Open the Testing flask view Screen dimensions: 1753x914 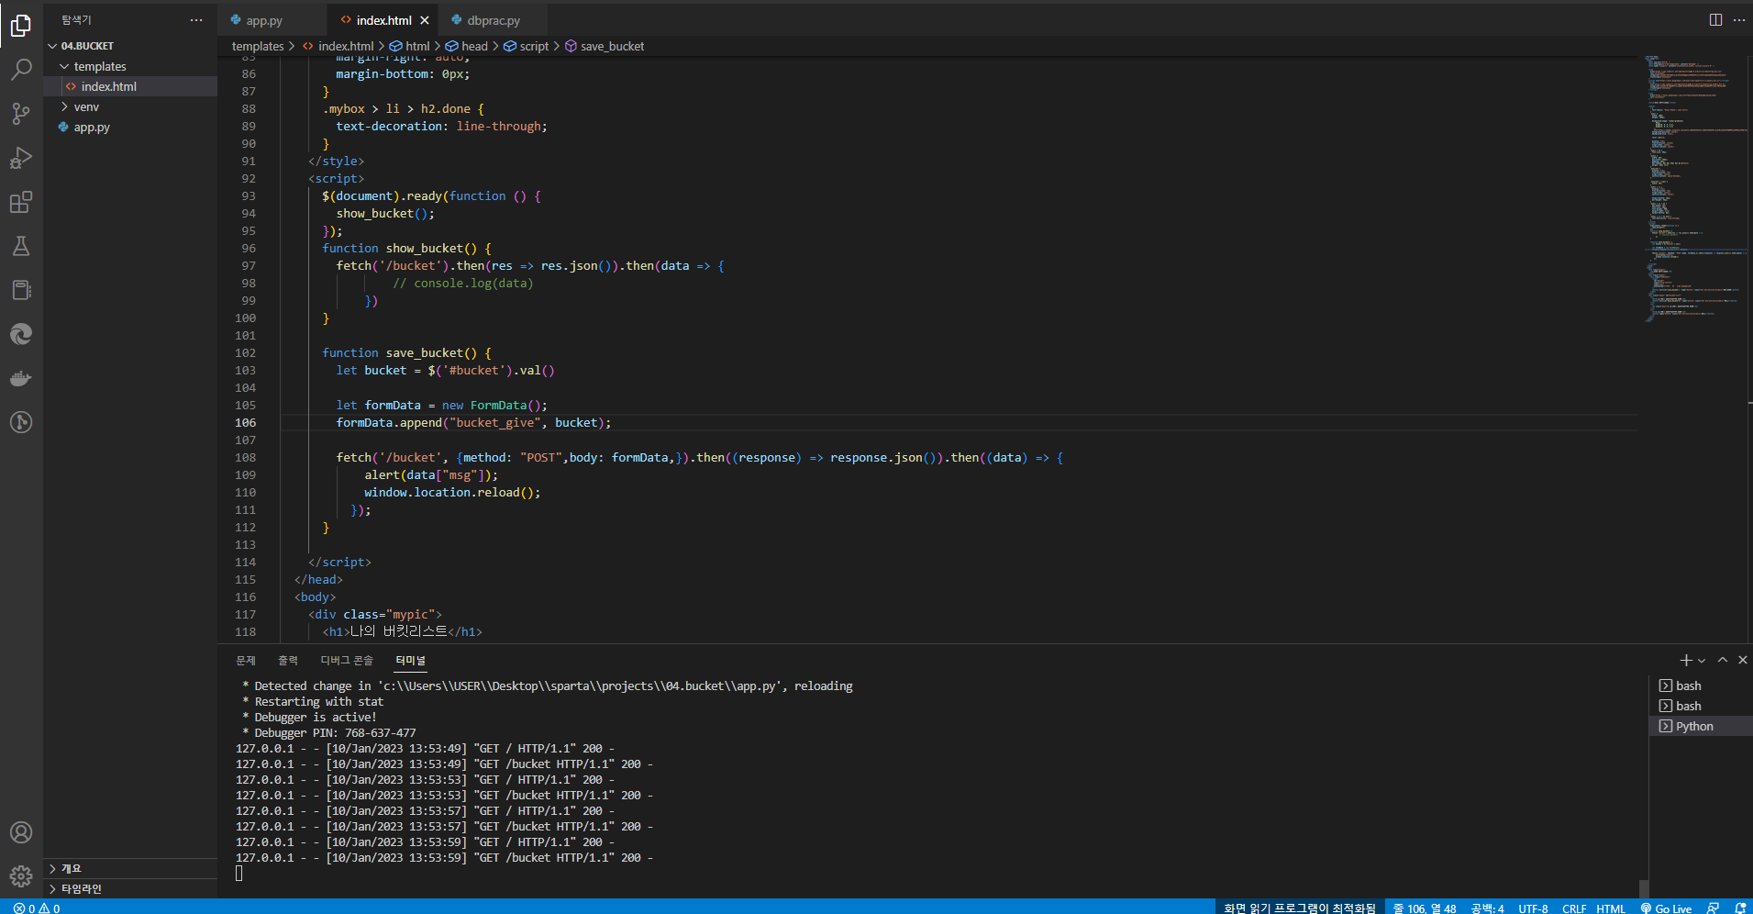coord(21,246)
